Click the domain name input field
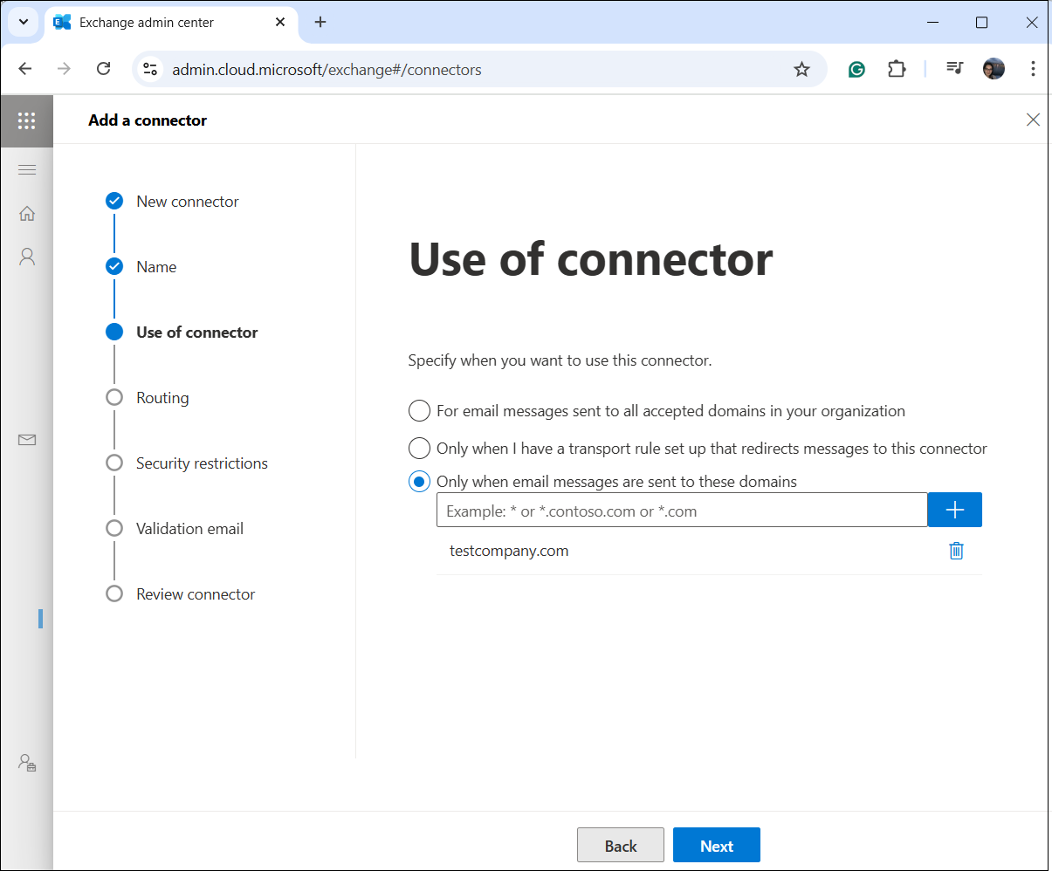The width and height of the screenshot is (1052, 871). 681,511
